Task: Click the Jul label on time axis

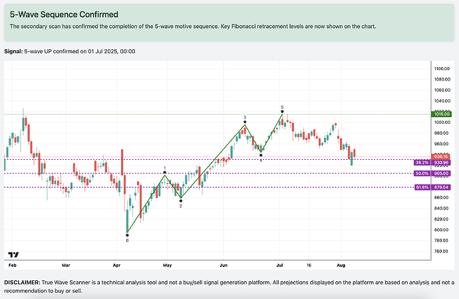Action: pos(279,264)
